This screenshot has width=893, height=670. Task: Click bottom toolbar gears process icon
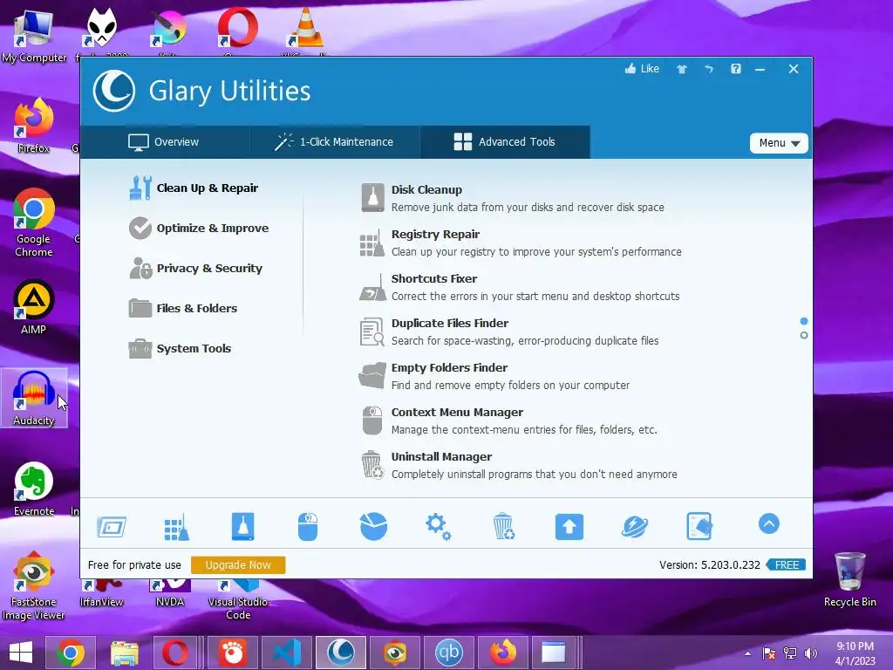point(438,526)
